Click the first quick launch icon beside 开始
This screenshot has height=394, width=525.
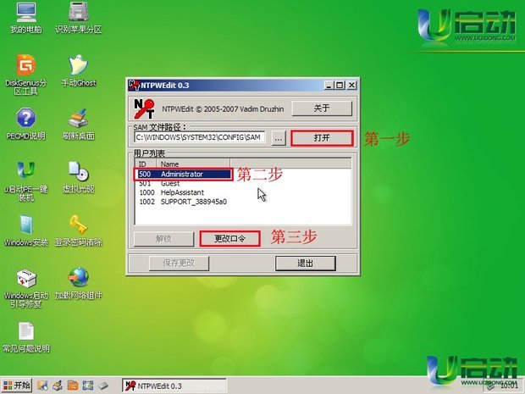click(42, 386)
